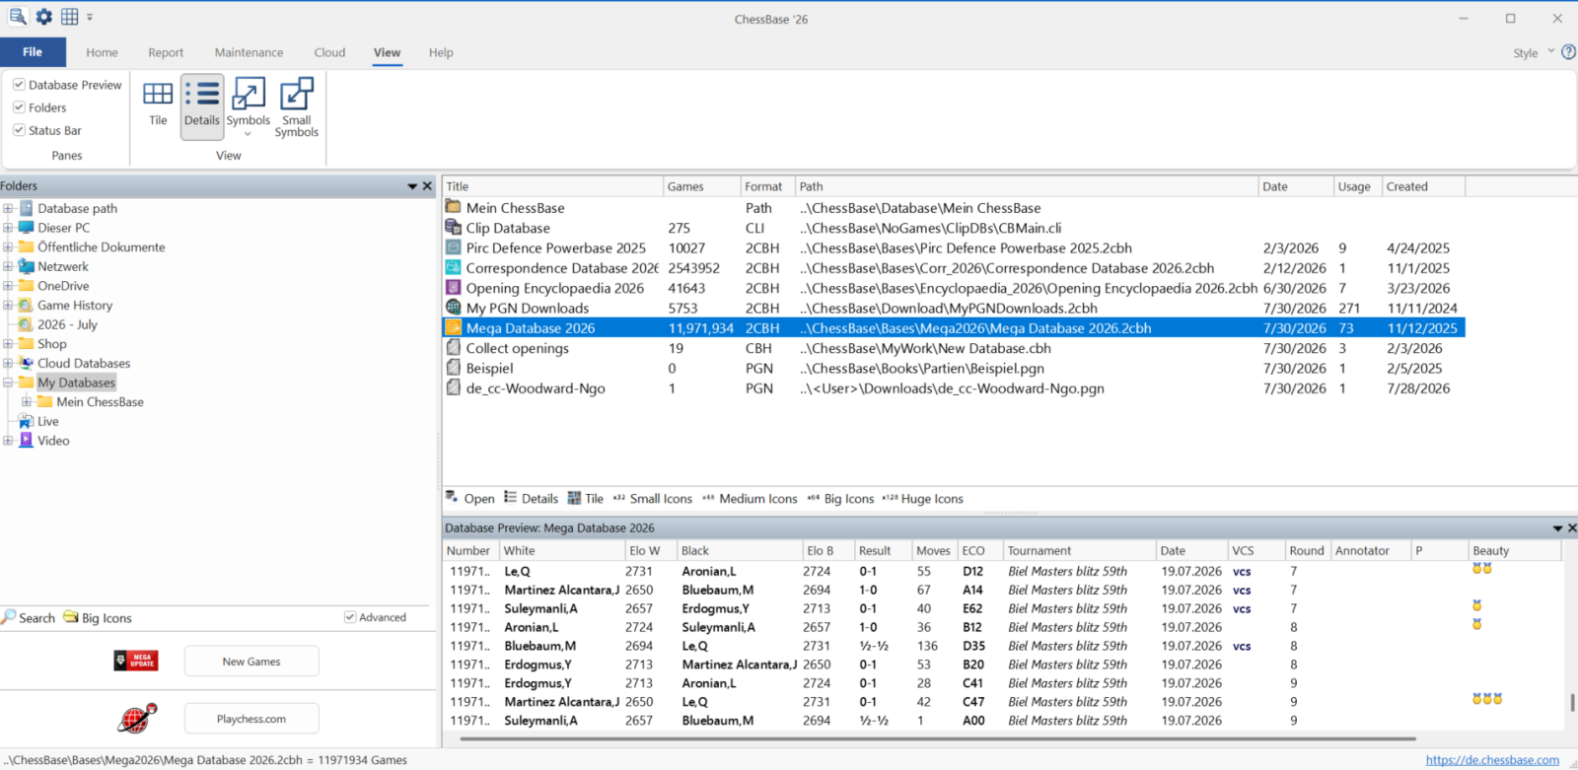Image resolution: width=1578 pixels, height=770 pixels.
Task: Select the Collect openings database row
Action: pos(954,348)
